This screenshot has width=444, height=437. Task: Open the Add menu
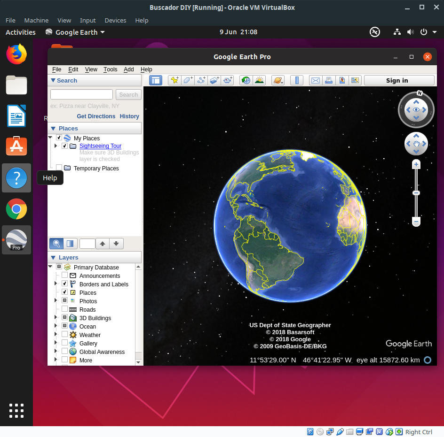128,69
